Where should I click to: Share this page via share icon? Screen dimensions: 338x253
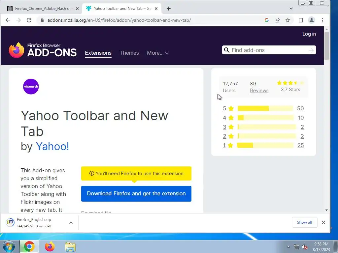(x=277, y=20)
